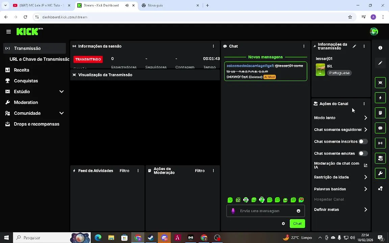389x243 pixels.
Task: Open the emoji picker in message box
Action: pyautogui.click(x=299, y=211)
